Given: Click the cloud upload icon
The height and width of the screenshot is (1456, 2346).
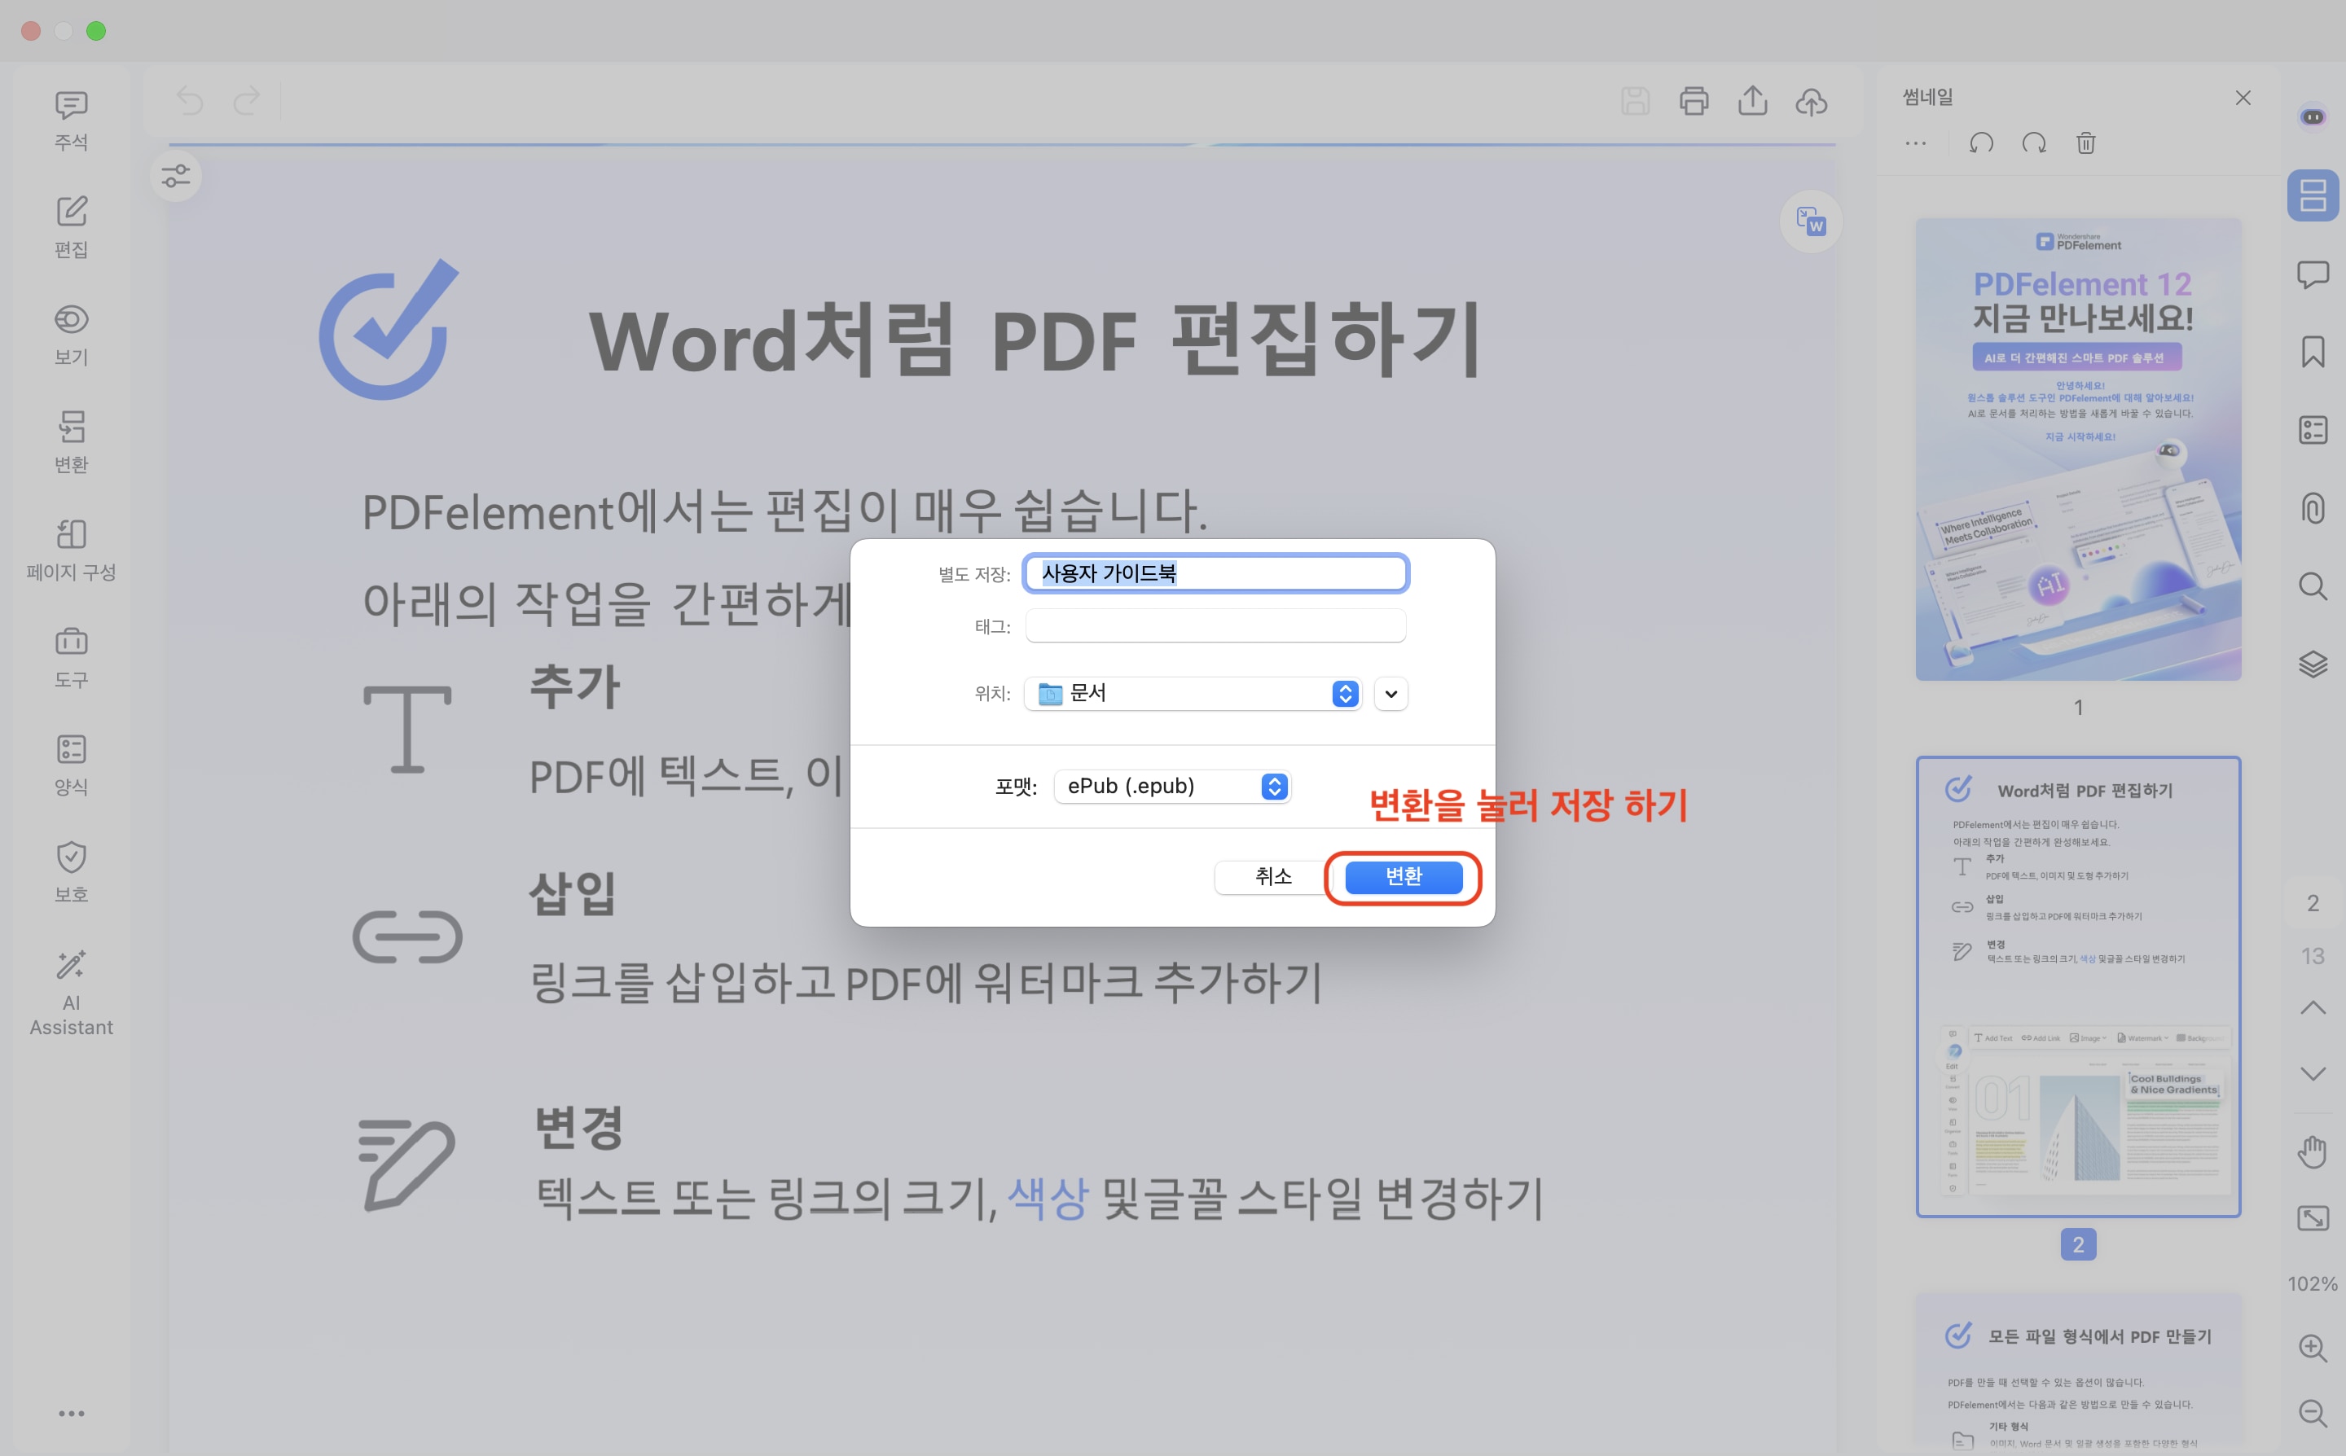Looking at the screenshot, I should [1812, 101].
